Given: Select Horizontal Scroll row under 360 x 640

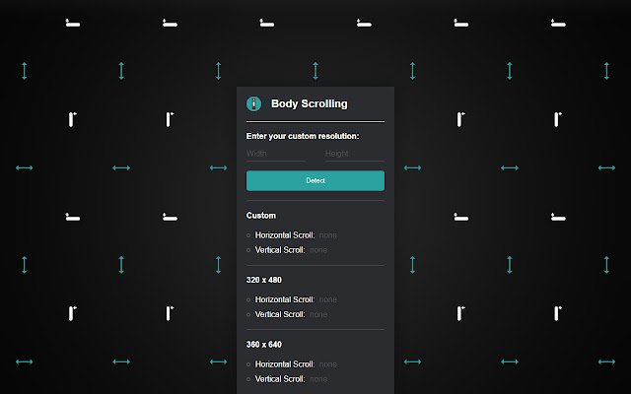Looking at the screenshot, I should coord(292,364).
